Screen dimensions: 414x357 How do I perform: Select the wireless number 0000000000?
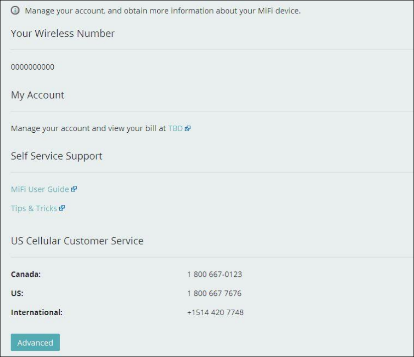point(32,67)
